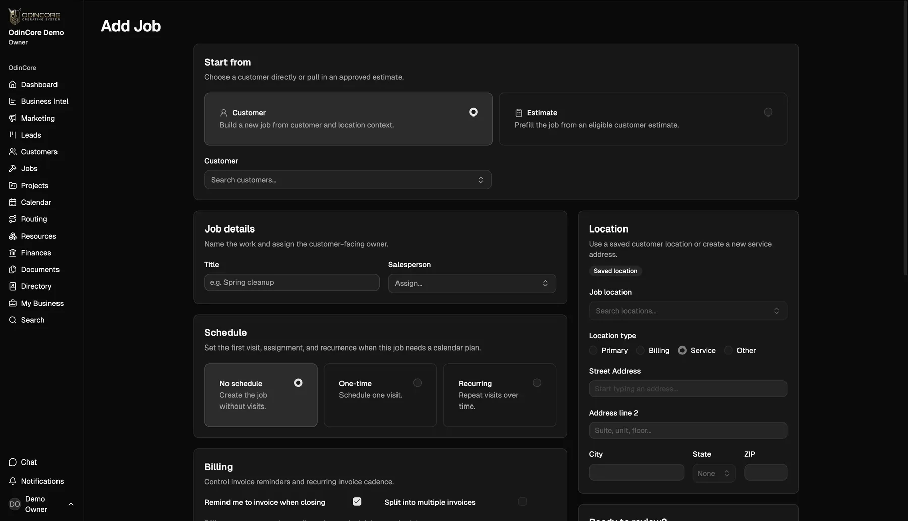Open the Search locations dropdown
This screenshot has width=908, height=521.
688,311
